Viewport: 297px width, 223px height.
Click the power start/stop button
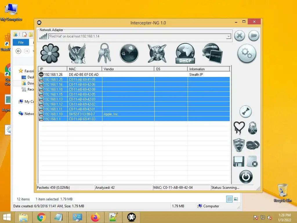pyautogui.click(x=246, y=177)
